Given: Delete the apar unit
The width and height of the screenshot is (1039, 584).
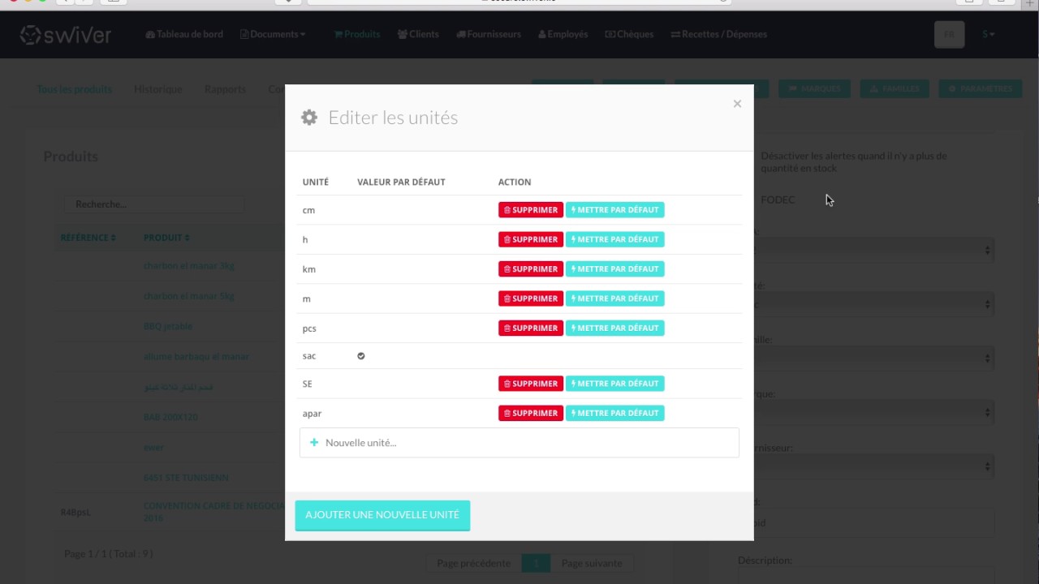Looking at the screenshot, I should pos(530,413).
